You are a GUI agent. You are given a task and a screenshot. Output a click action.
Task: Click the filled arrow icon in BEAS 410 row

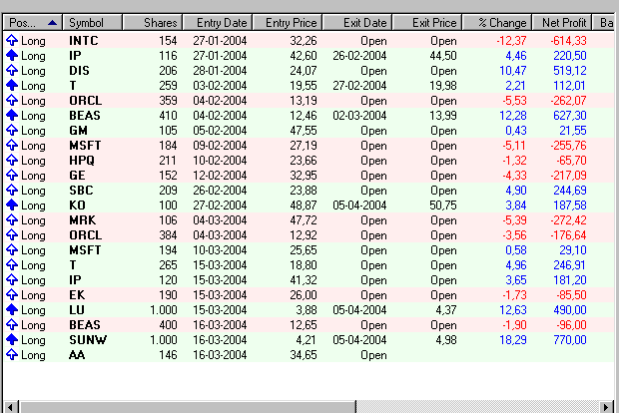[12, 115]
